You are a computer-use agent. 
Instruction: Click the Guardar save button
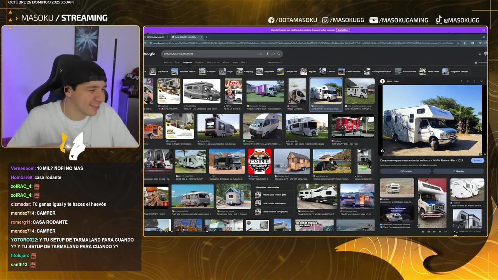(x=458, y=171)
